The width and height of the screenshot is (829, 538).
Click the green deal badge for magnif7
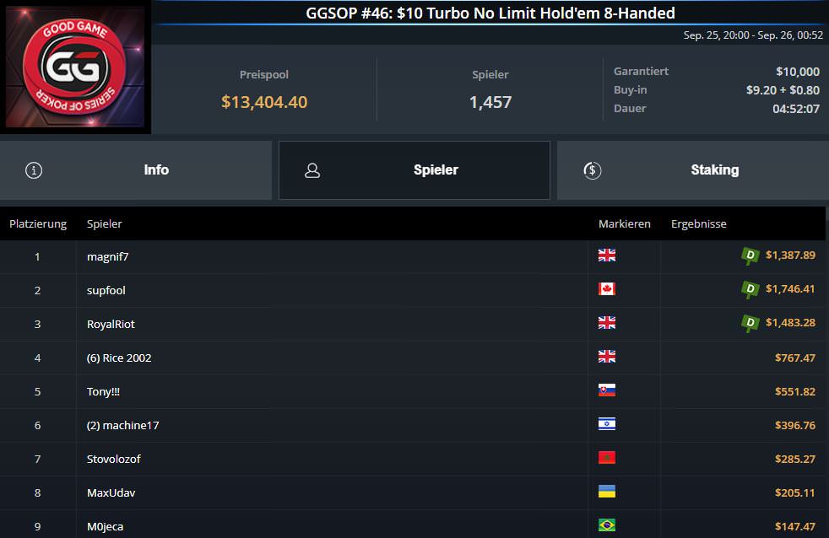click(750, 256)
